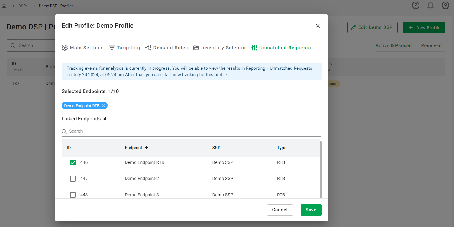Uncheck the checkbox for endpoint 446
This screenshot has height=227, width=454.
click(73, 162)
